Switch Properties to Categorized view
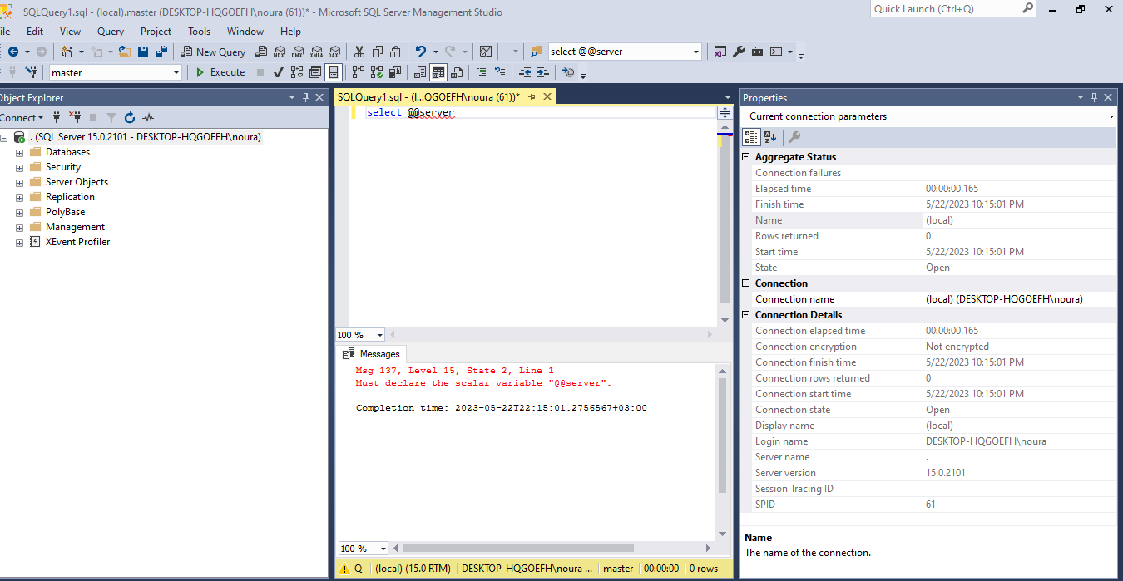 (751, 137)
